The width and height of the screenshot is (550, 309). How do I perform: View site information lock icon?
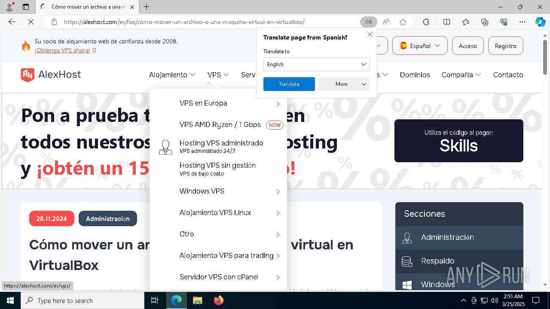point(54,22)
